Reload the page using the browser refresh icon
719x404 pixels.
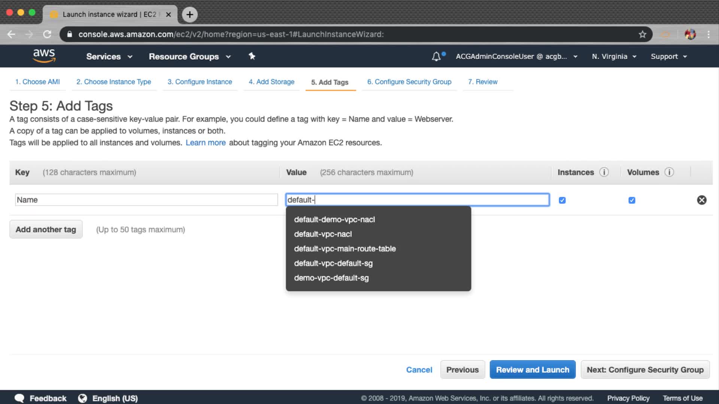tap(47, 34)
